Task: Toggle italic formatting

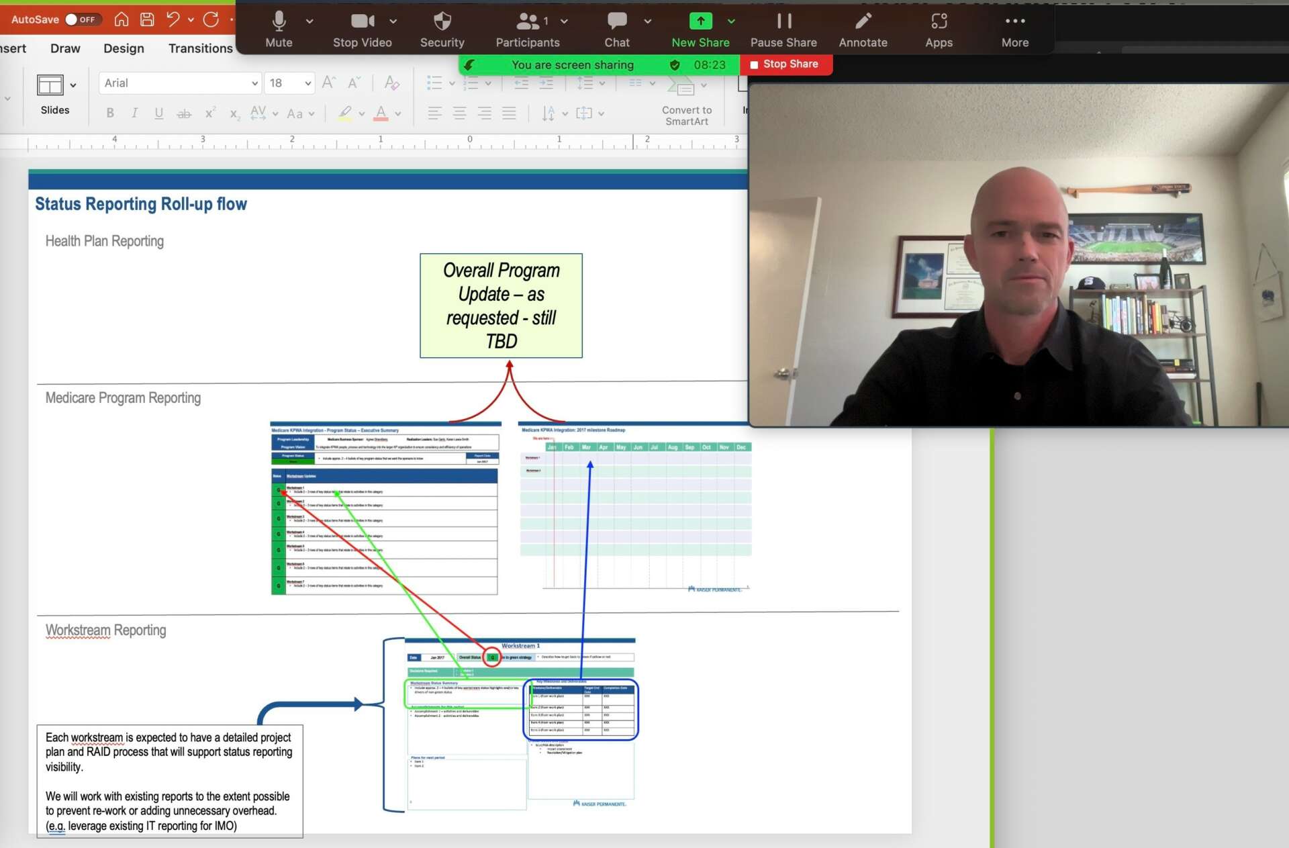Action: point(134,113)
